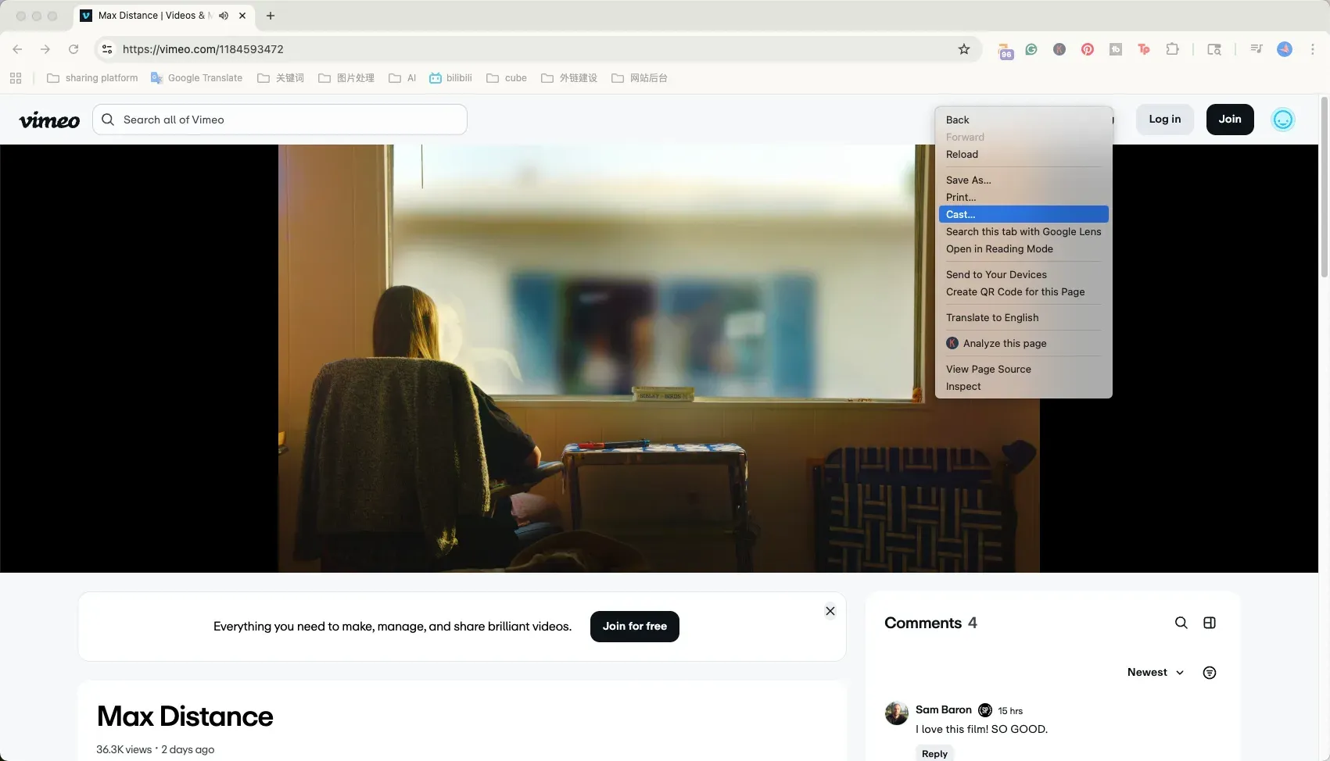Open the 关键词 bookmark folder
1330x761 pixels.
281,78
